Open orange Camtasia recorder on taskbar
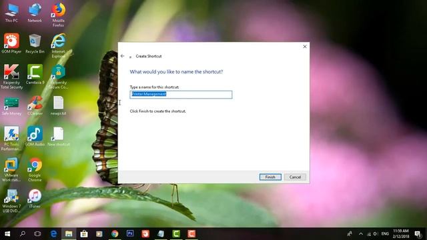Screen dimensions: 427x240 pyautogui.click(x=191, y=234)
